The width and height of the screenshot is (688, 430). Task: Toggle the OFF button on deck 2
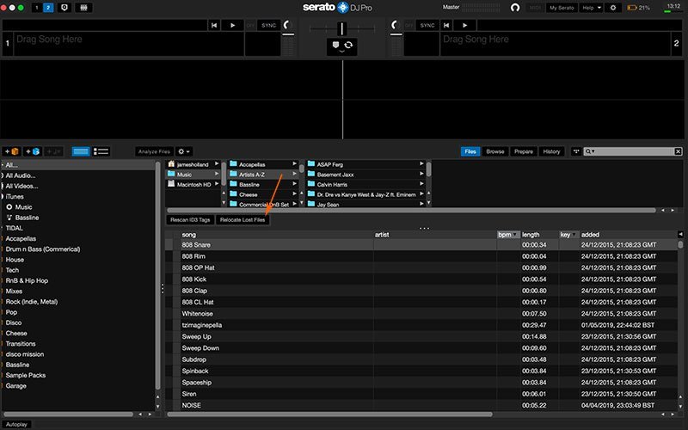coord(408,26)
